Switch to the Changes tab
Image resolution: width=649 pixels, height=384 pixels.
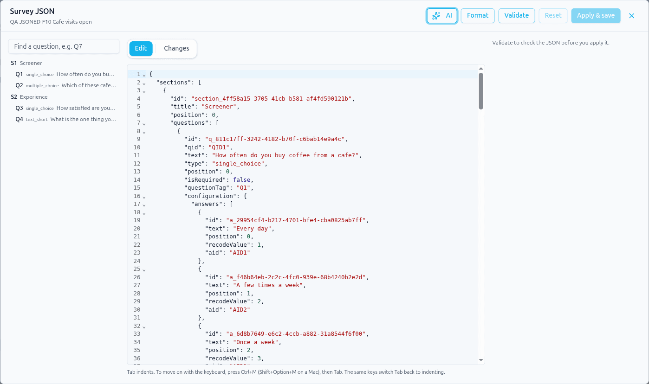[x=176, y=48]
